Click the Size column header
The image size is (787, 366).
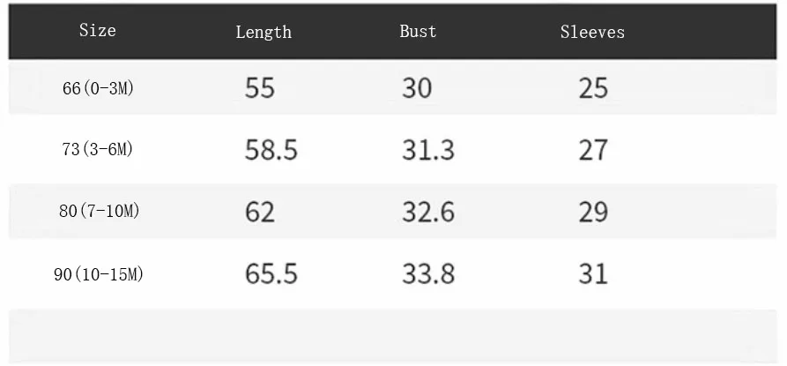coord(97,31)
